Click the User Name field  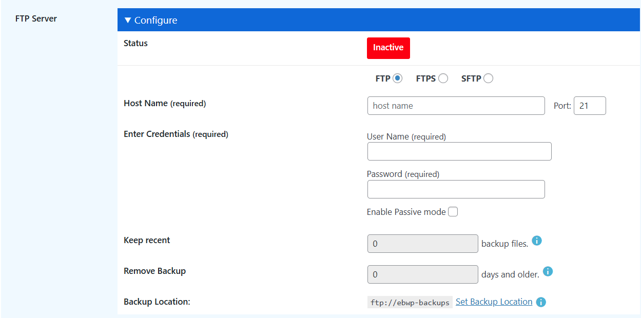[459, 151]
